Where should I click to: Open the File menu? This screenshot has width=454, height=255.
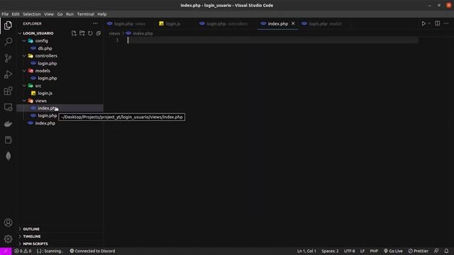click(x=5, y=14)
